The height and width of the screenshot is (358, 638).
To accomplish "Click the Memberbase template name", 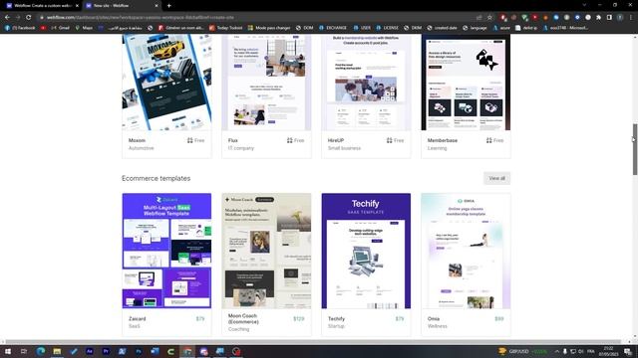I will (x=443, y=140).
